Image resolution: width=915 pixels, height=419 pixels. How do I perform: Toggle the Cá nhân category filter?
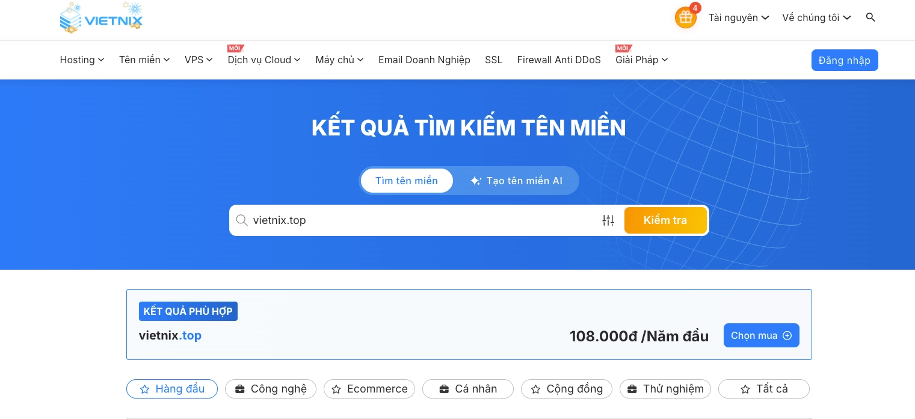click(467, 389)
